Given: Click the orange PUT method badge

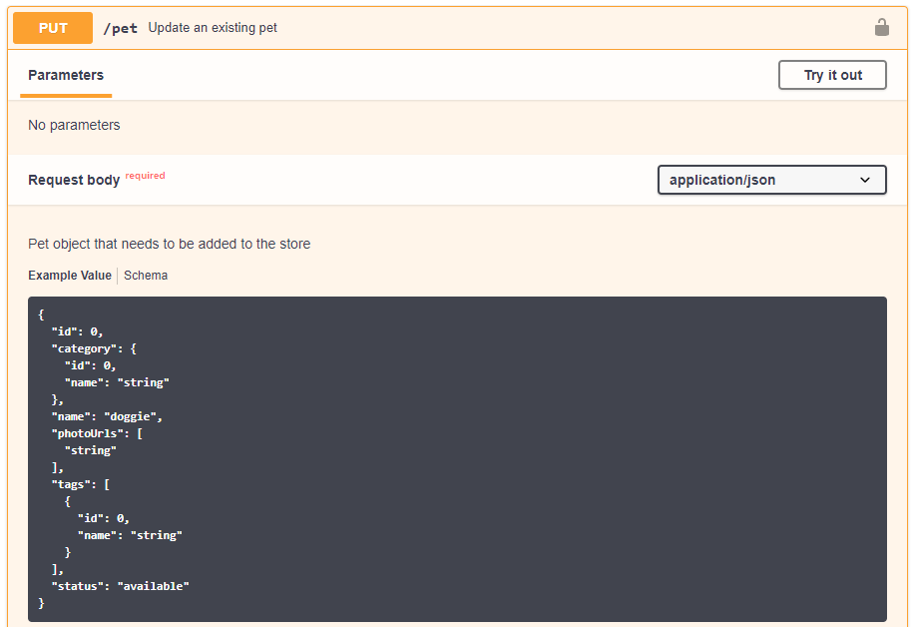Looking at the screenshot, I should pos(52,27).
